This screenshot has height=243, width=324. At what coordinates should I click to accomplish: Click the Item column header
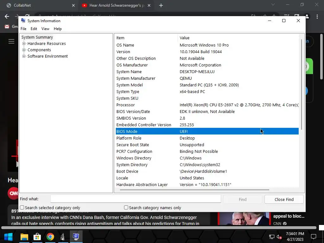click(146, 38)
